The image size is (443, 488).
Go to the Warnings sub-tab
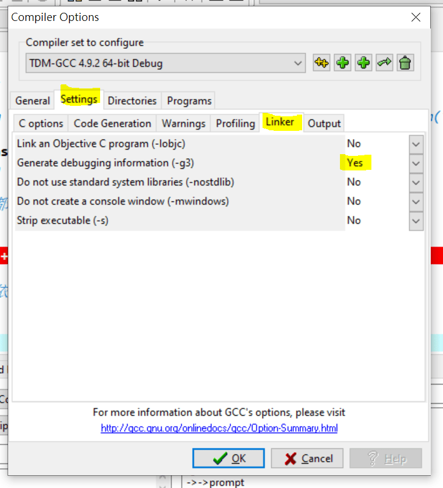point(183,123)
